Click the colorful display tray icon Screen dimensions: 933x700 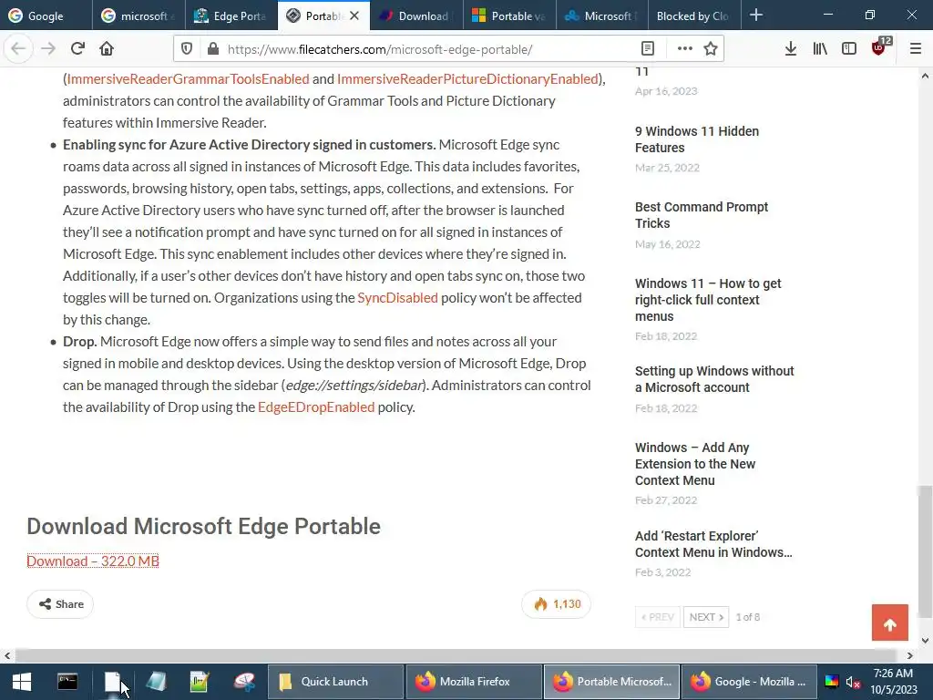click(832, 682)
